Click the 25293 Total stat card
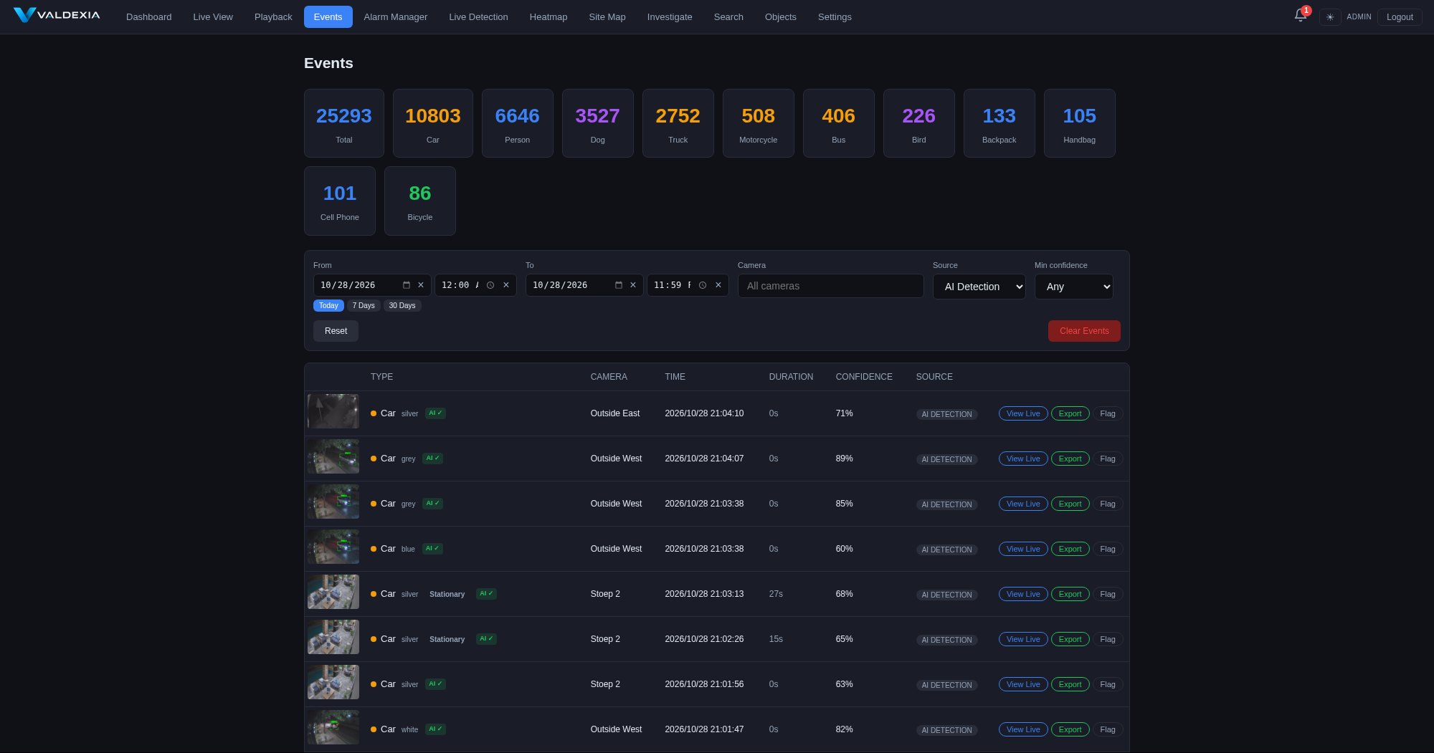The height and width of the screenshot is (753, 1434). click(x=344, y=123)
